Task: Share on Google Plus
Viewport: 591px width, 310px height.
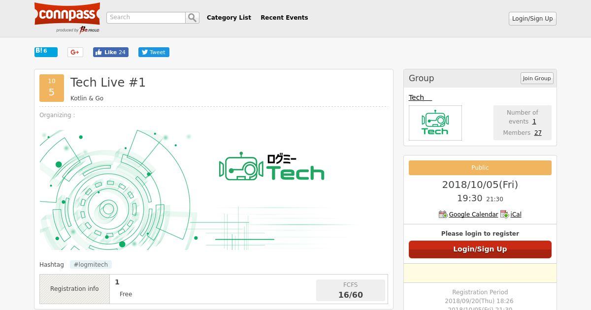Action: click(75, 52)
